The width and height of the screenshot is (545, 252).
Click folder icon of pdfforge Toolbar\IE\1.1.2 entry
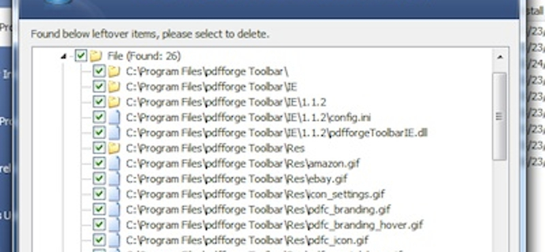(x=114, y=102)
